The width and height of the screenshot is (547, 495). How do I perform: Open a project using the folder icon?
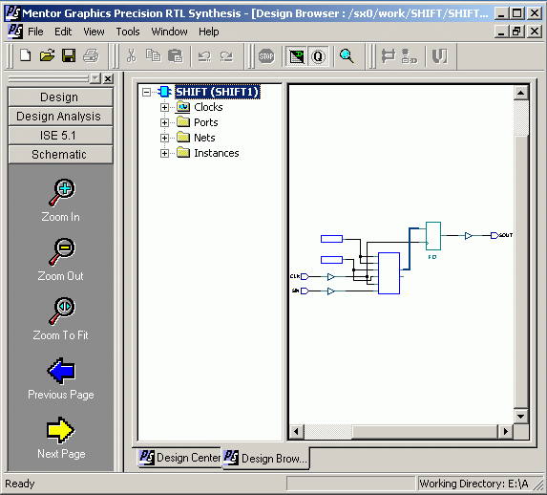[47, 55]
